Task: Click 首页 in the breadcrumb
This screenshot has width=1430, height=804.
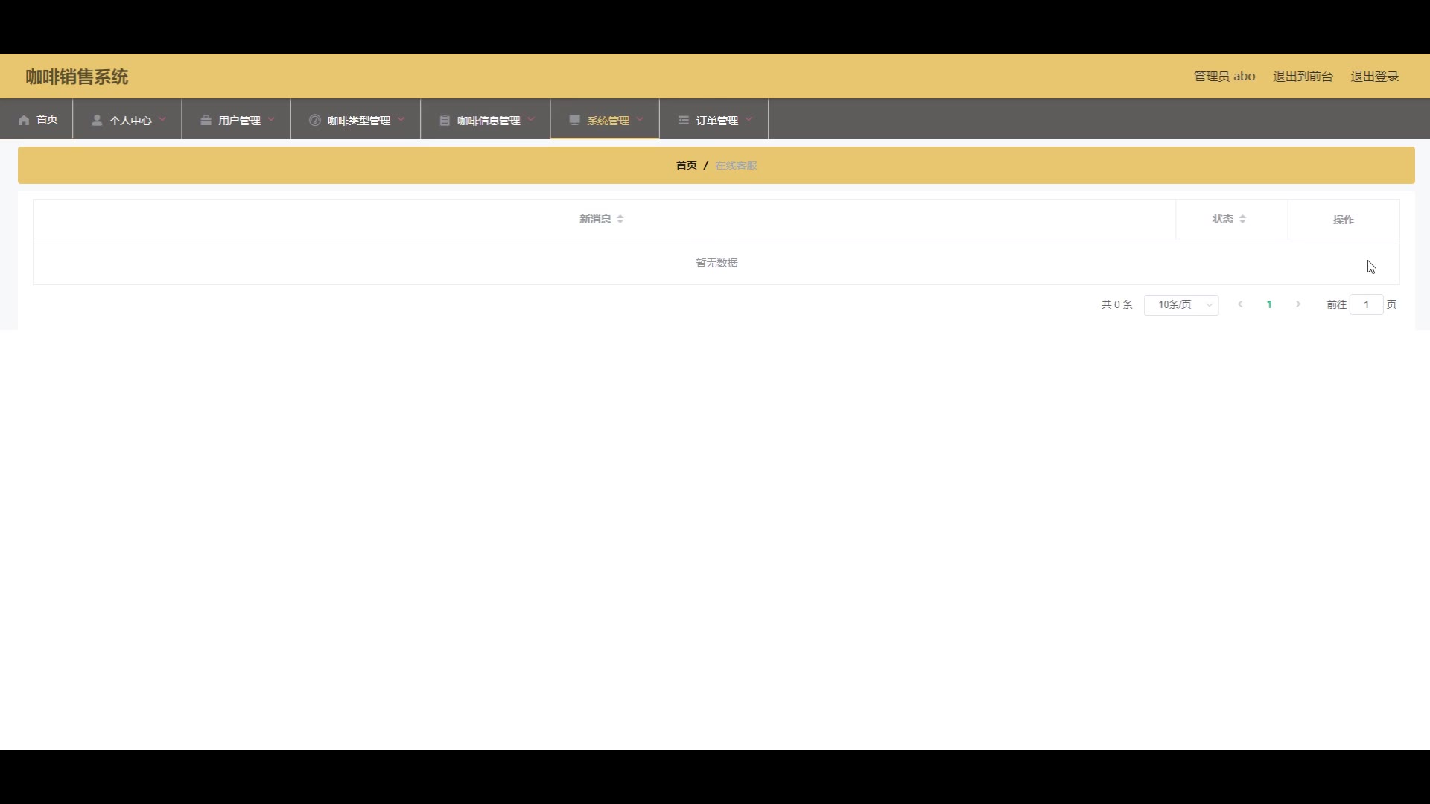Action: (x=686, y=165)
